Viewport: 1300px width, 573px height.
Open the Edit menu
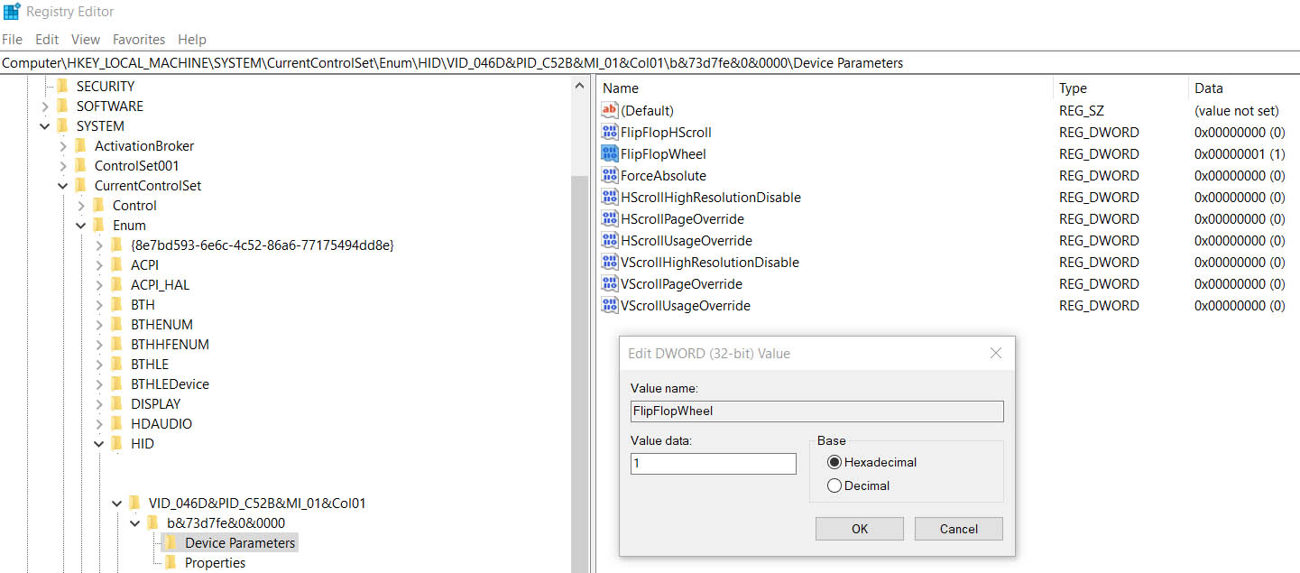point(47,40)
